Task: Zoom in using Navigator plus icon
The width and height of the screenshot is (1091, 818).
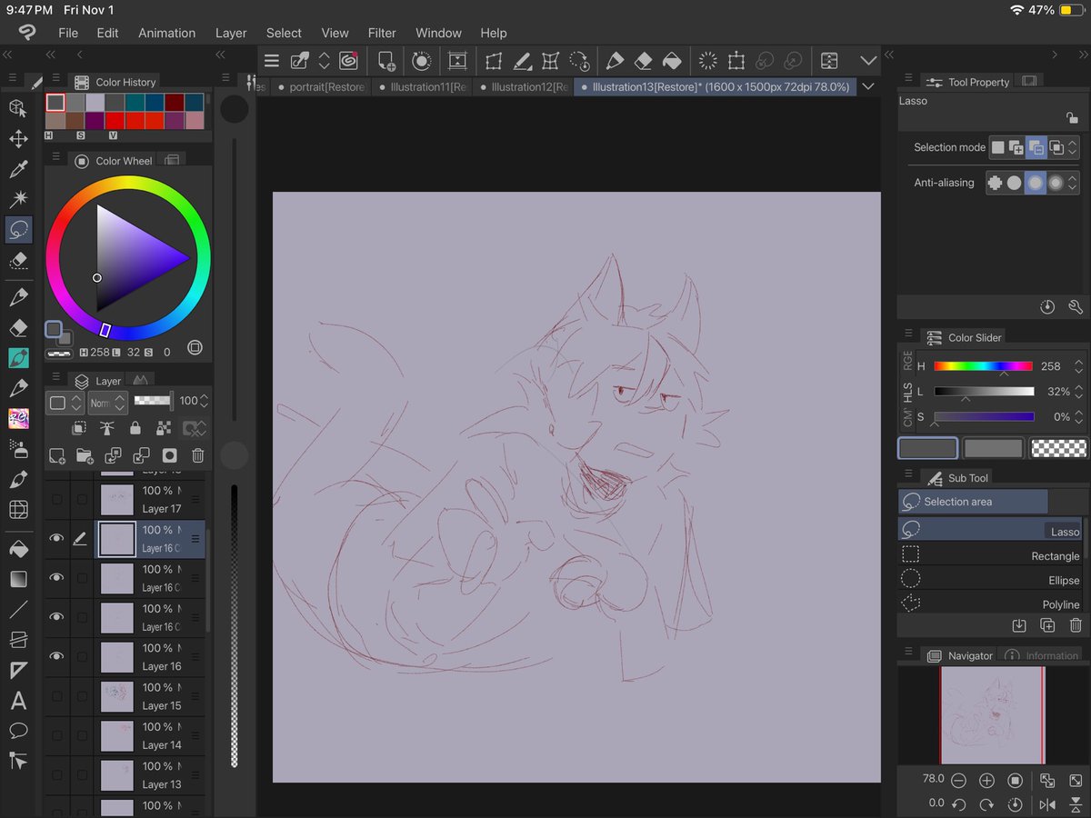Action: 986,781
